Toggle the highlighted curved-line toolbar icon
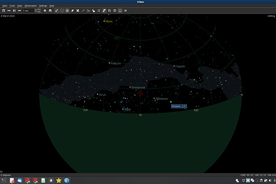 tap(104, 11)
